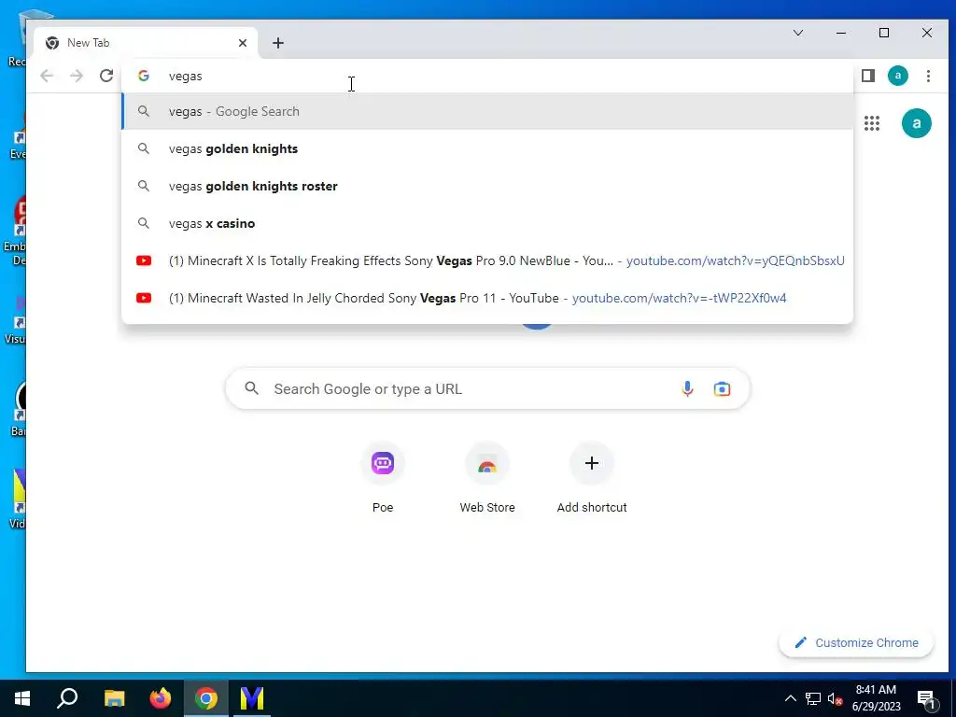Screen dimensions: 956x717
Task: Choose 'vegas golden knights roster' suggestion
Action: pos(487,186)
